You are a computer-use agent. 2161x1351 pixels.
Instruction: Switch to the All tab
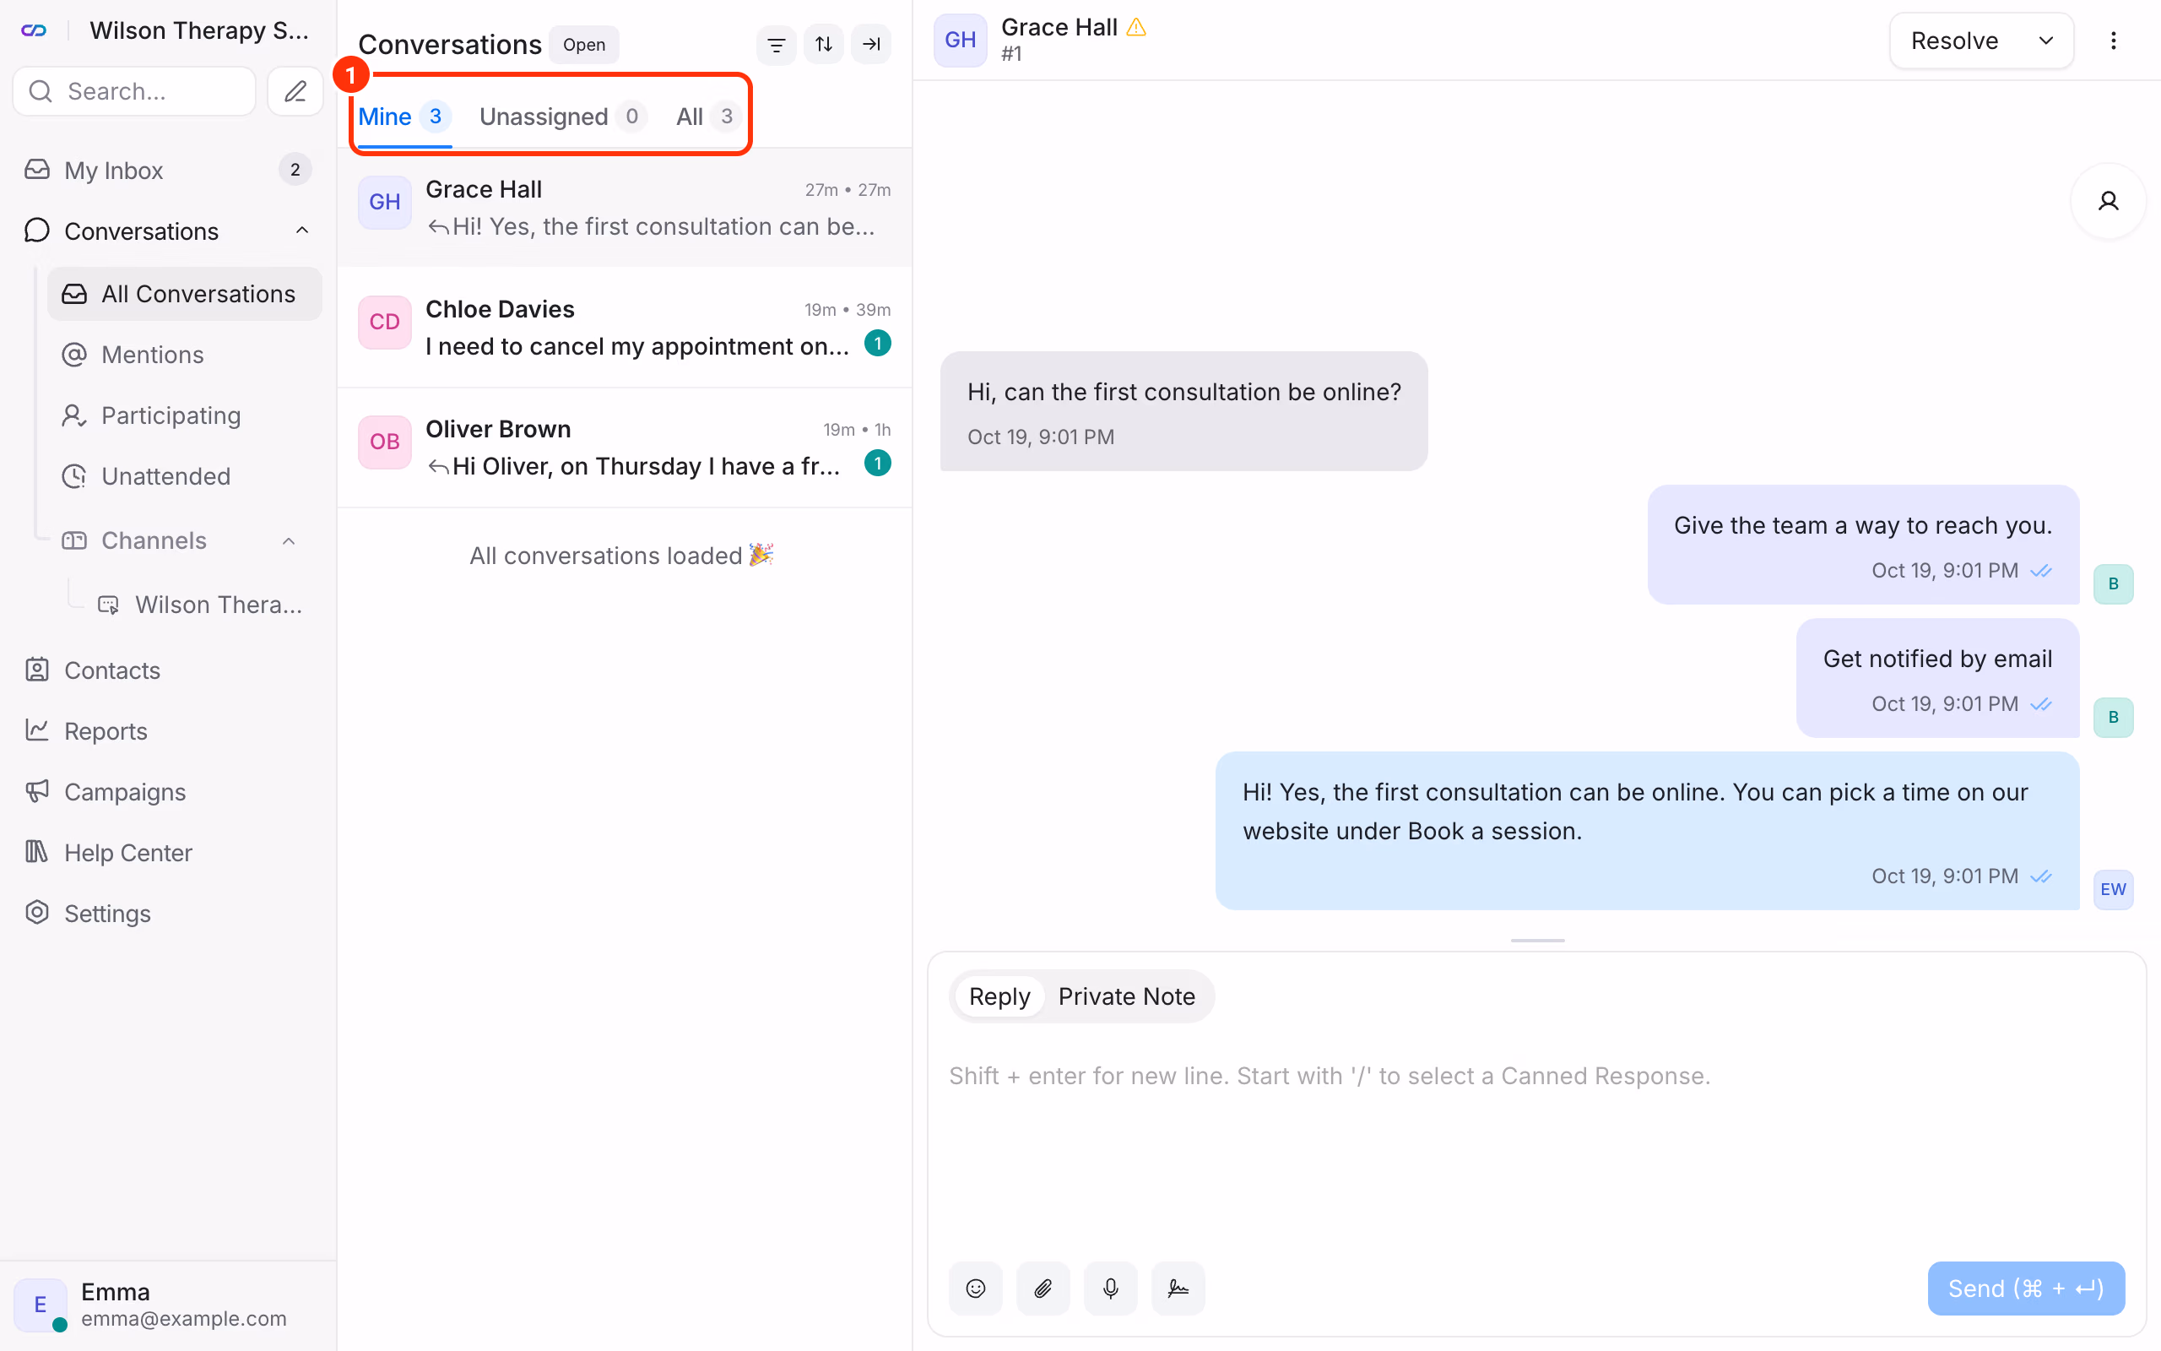pos(707,117)
